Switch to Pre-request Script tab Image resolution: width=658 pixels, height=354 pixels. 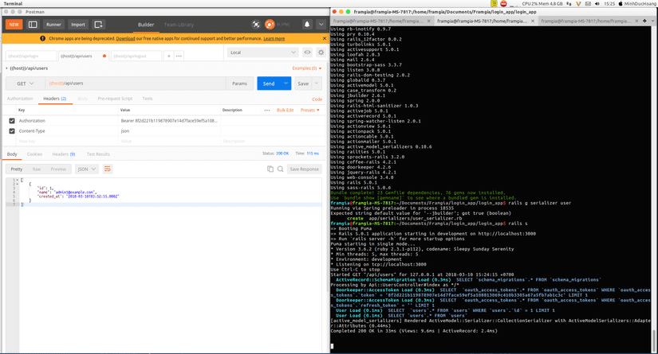click(x=115, y=99)
